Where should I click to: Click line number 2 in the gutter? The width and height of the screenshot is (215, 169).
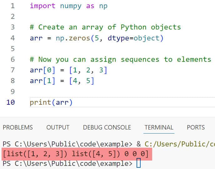pyautogui.click(x=12, y=17)
